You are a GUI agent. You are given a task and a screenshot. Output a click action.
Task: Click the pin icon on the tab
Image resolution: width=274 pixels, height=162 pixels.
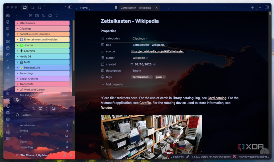116,8
